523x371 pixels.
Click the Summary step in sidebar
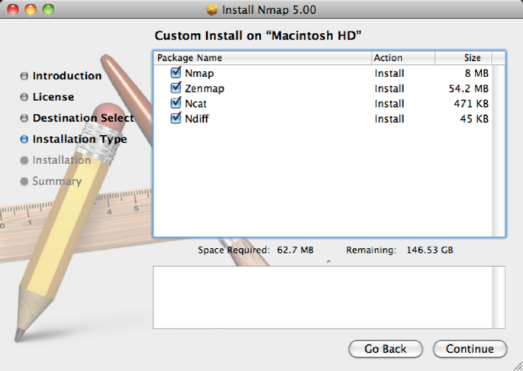pos(57,181)
